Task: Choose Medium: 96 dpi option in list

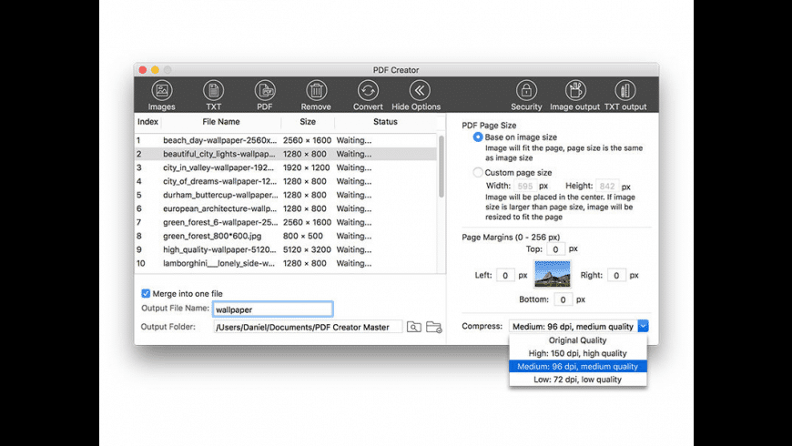Action: 578,366
